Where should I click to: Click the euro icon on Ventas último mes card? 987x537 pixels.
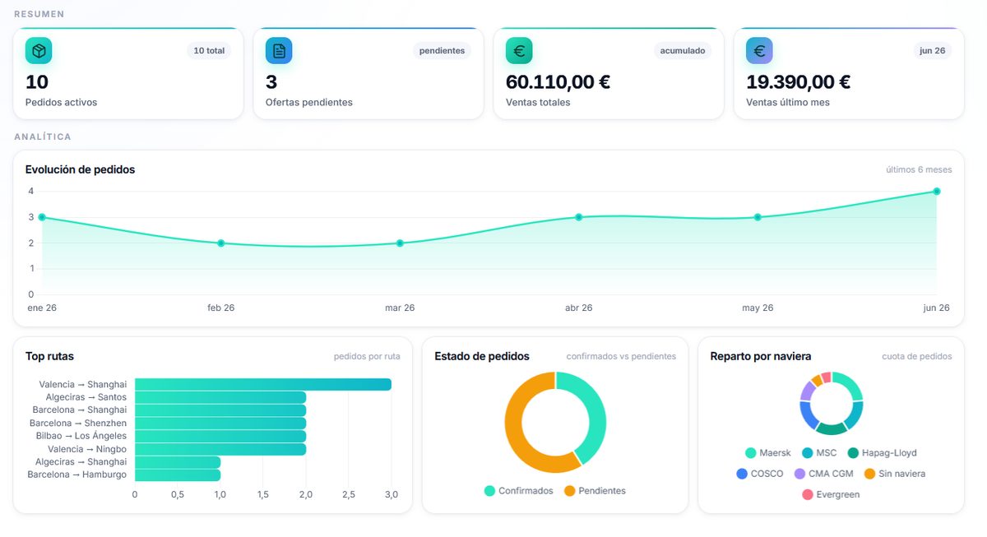(x=759, y=51)
